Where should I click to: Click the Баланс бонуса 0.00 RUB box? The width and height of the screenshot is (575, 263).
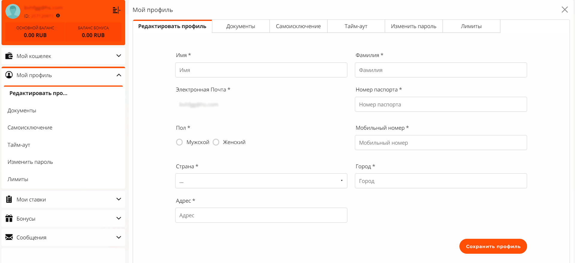tap(93, 32)
